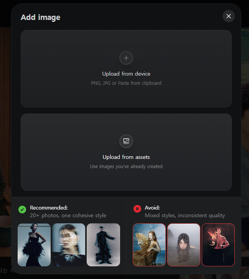Open the flaming figure example photo
The height and width of the screenshot is (279, 249).
click(x=218, y=245)
